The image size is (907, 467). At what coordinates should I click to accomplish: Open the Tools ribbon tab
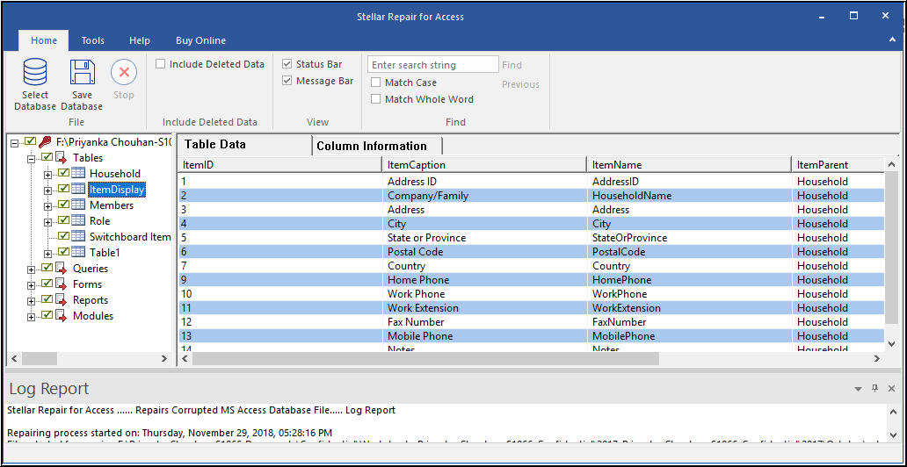[x=93, y=40]
